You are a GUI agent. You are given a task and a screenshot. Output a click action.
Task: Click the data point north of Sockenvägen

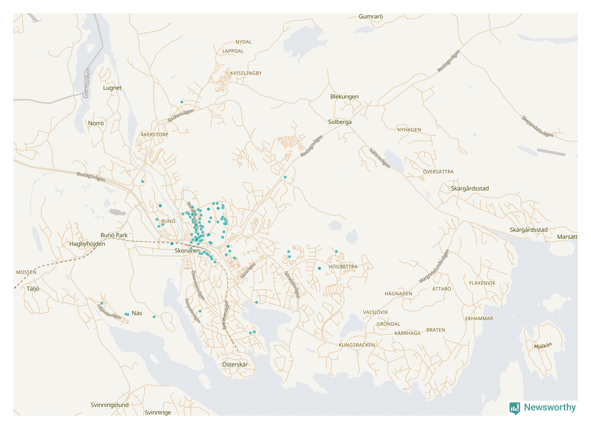(182, 102)
